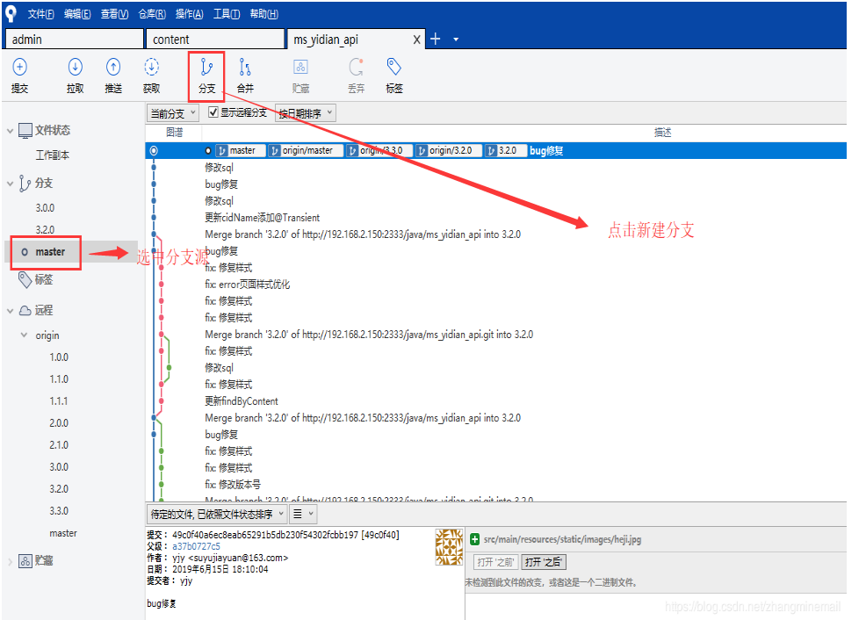Click the parent commit a37b0727c5 link
The image size is (866, 620).
(x=197, y=546)
